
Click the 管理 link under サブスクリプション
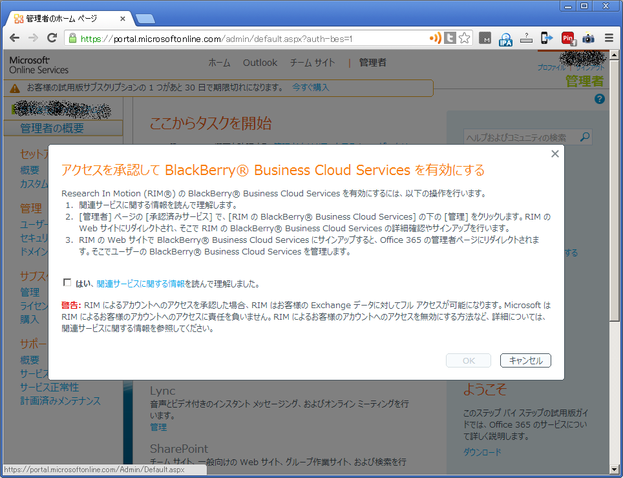click(x=30, y=292)
